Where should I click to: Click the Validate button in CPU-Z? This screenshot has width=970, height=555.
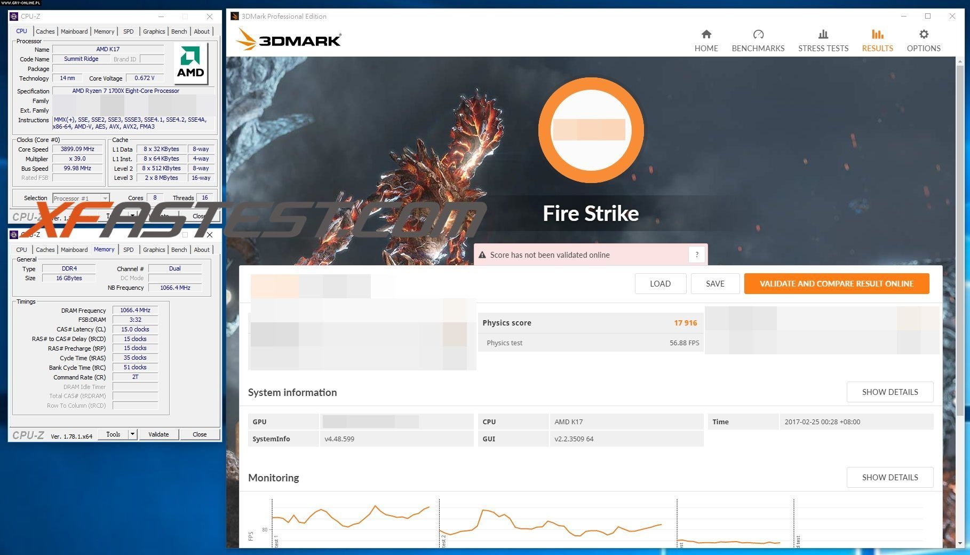pyautogui.click(x=158, y=434)
